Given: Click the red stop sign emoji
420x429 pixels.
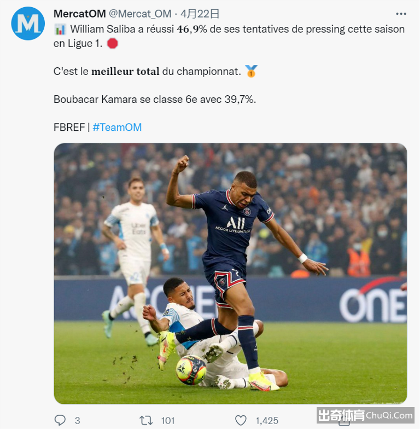Looking at the screenshot, I should pyautogui.click(x=113, y=43).
